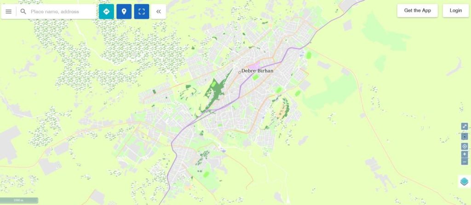Locate my position on the map
Image resolution: width=471 pixels, height=205 pixels.
pos(465,146)
